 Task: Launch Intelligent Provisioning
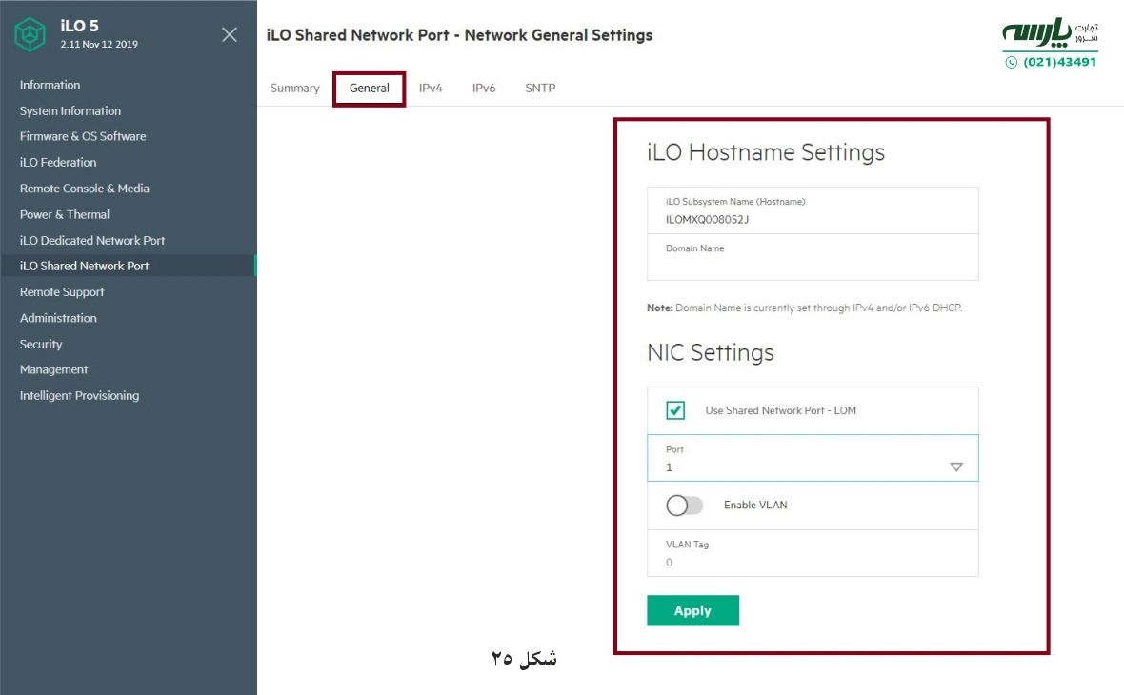79,395
